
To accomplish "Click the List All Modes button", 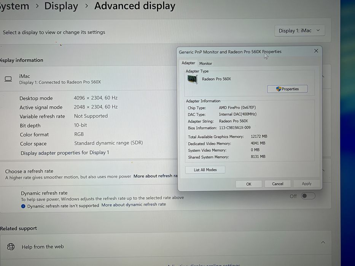I will pyautogui.click(x=205, y=169).
